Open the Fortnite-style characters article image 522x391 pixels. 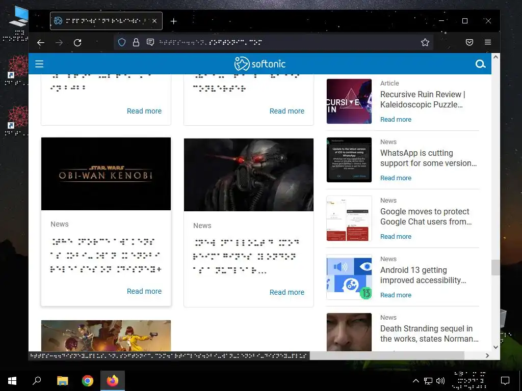click(x=106, y=336)
